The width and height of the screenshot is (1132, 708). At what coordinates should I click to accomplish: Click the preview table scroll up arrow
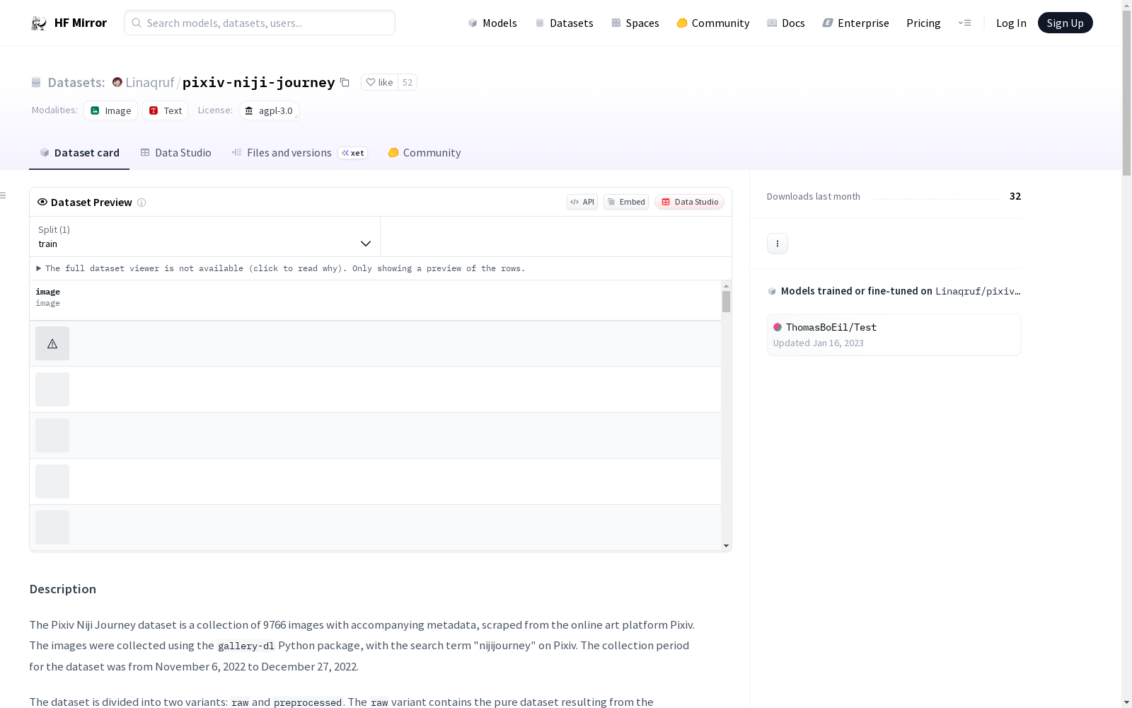pyautogui.click(x=726, y=286)
